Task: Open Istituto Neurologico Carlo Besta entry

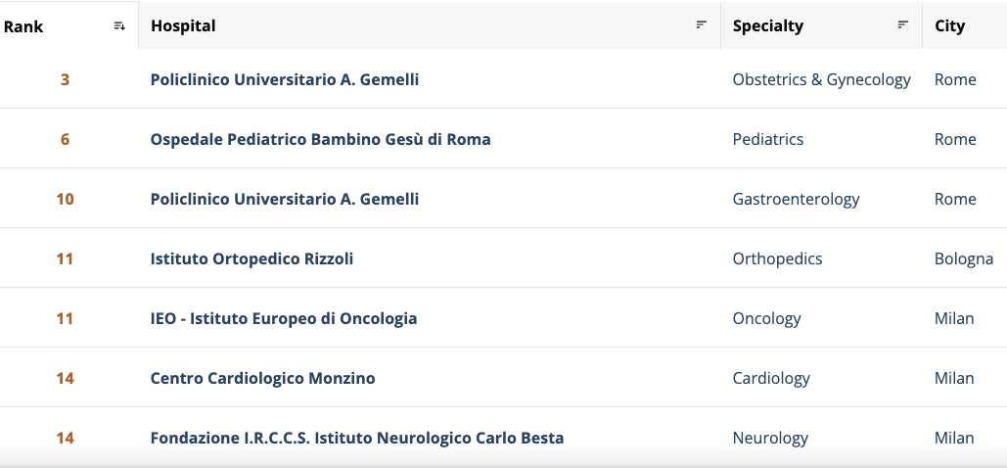Action: point(356,438)
